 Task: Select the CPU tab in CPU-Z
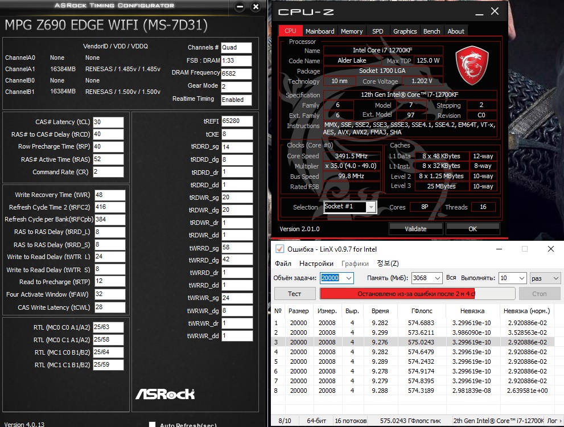[x=290, y=31]
